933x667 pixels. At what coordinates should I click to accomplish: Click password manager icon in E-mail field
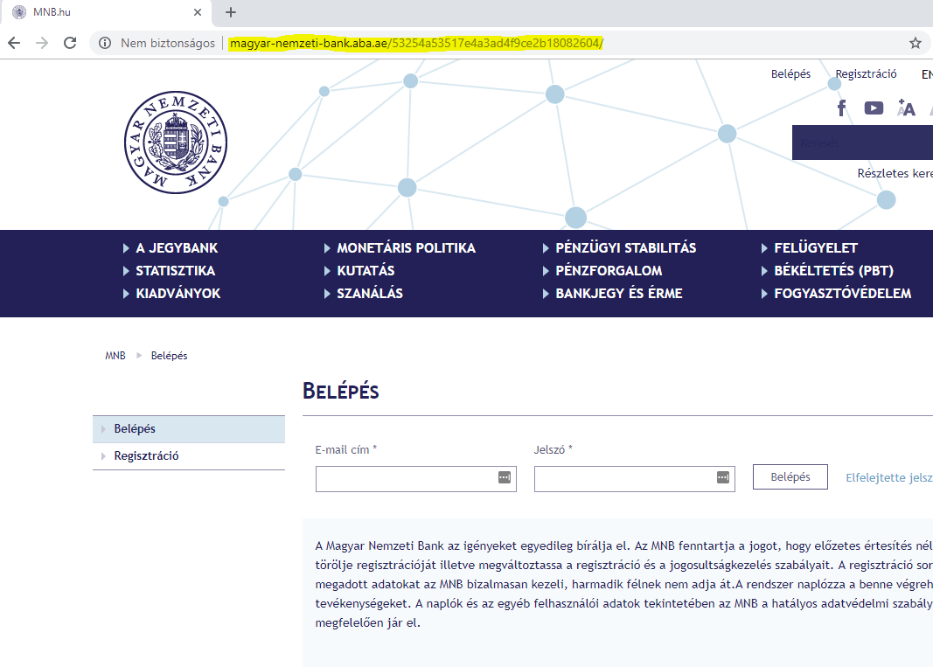pos(504,477)
